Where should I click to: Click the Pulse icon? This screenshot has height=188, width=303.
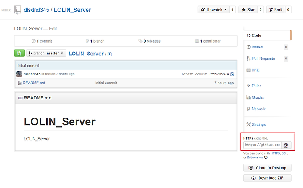pos(249,86)
